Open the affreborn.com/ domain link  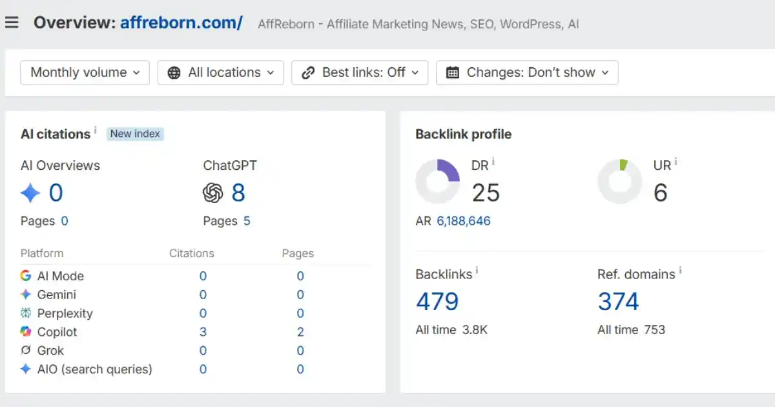coord(181,23)
